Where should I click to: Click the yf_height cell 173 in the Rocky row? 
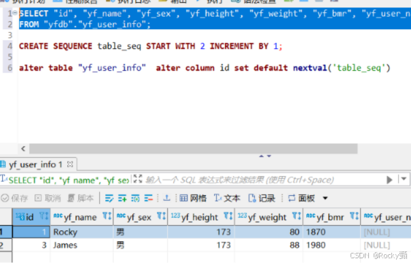201,232
